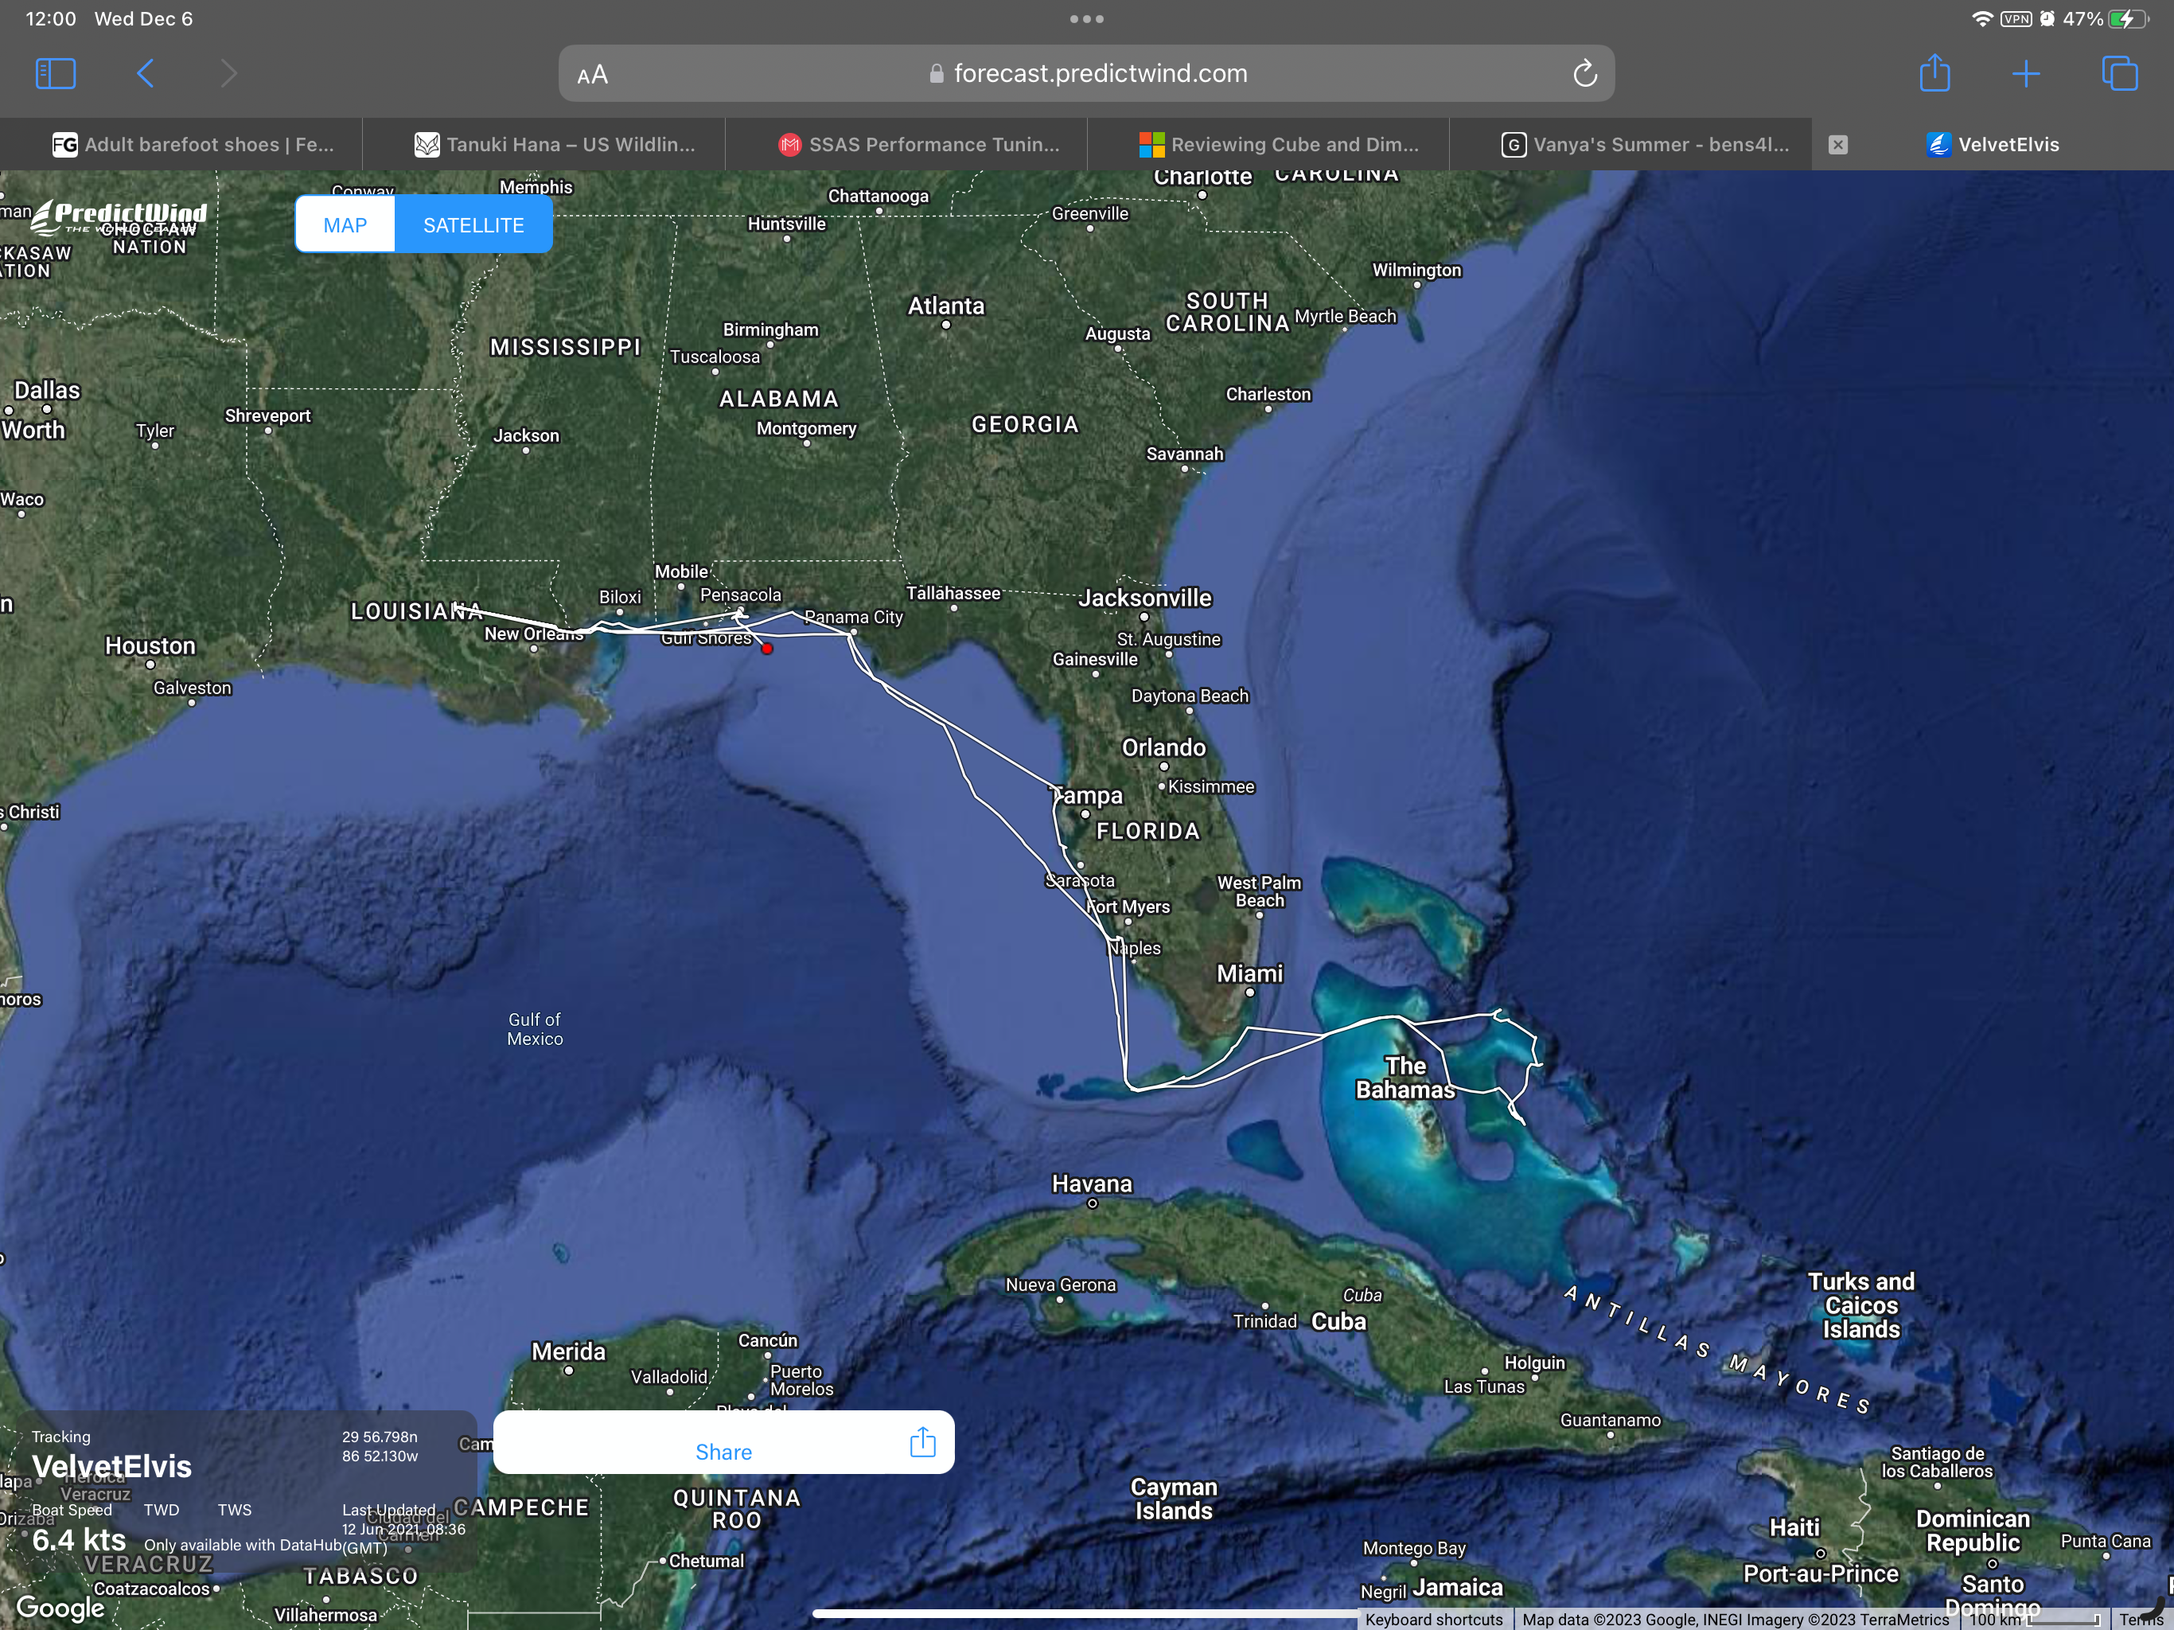Switch the map view to SATELLITE
Screen dimensions: 2174x1630
473,225
